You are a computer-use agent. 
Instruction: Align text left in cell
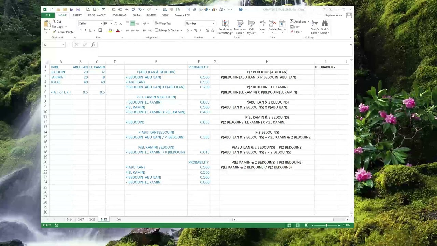pos(127,30)
